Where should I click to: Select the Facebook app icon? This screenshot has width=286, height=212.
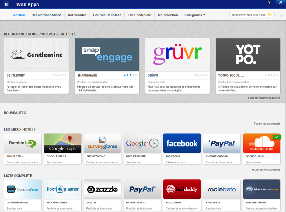(182, 143)
